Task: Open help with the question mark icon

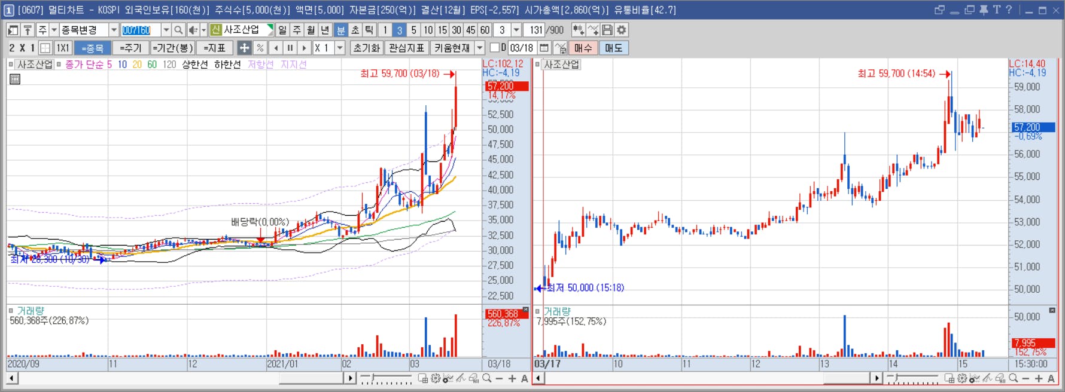Action: pyautogui.click(x=1009, y=10)
